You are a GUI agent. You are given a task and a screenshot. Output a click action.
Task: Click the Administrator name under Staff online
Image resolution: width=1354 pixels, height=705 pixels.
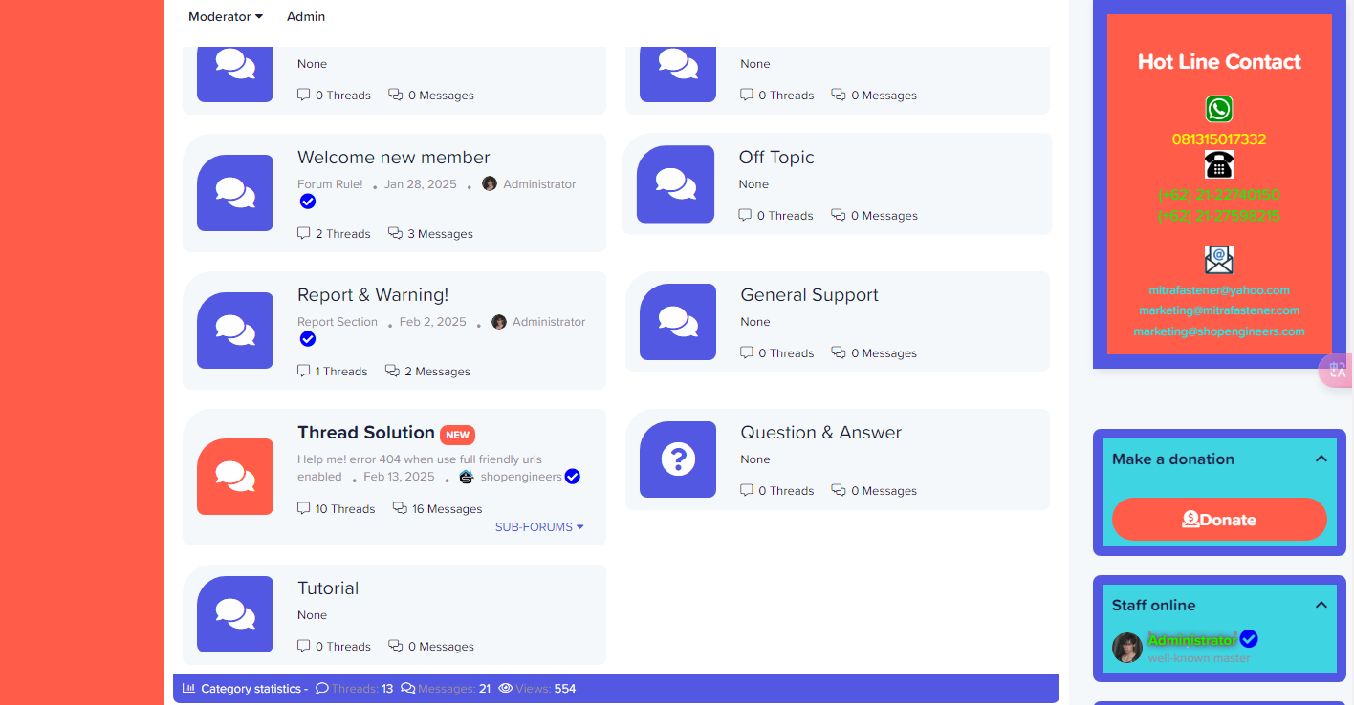(x=1192, y=640)
